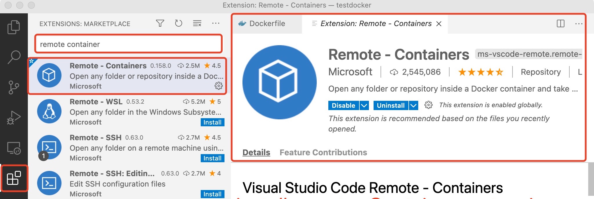Filter extensions with the funnel icon

160,23
